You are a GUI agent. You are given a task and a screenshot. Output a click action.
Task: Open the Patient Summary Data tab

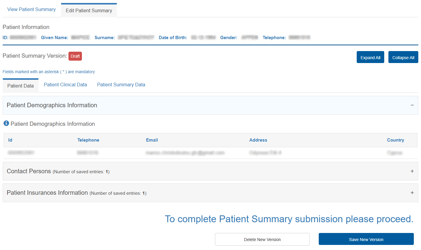pyautogui.click(x=121, y=85)
